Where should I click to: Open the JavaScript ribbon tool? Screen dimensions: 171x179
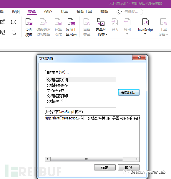pos(145,26)
